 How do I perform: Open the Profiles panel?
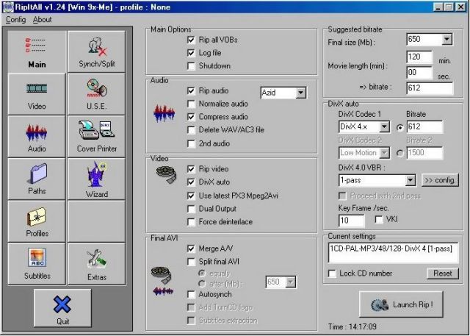point(37,222)
